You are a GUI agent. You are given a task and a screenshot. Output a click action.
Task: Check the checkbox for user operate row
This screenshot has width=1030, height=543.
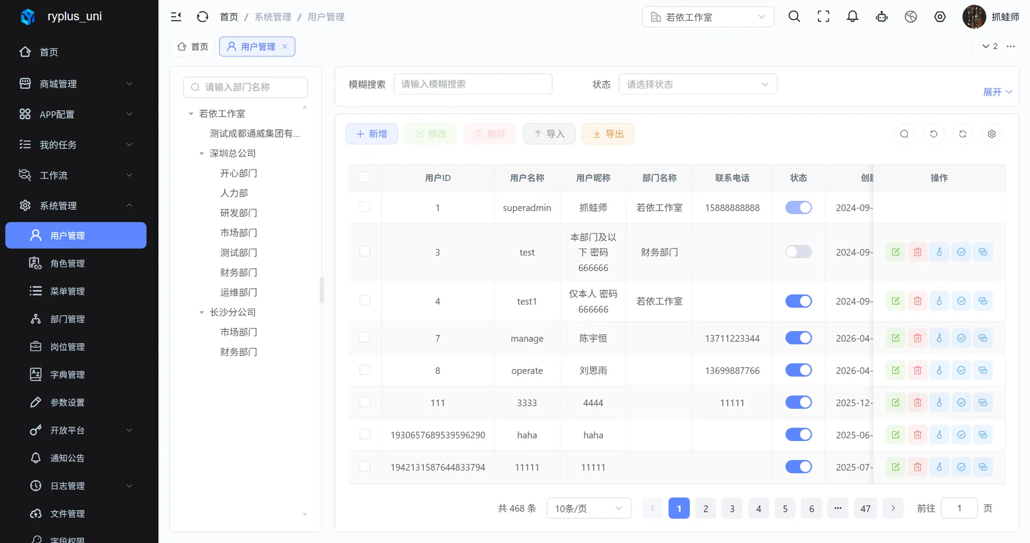[365, 370]
